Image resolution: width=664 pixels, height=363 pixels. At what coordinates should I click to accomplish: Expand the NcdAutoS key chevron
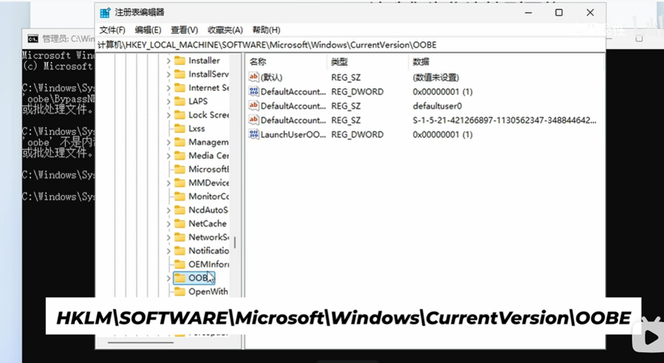pyautogui.click(x=169, y=210)
